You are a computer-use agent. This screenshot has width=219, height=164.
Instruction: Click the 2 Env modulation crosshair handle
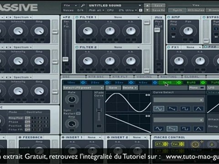(107, 82)
